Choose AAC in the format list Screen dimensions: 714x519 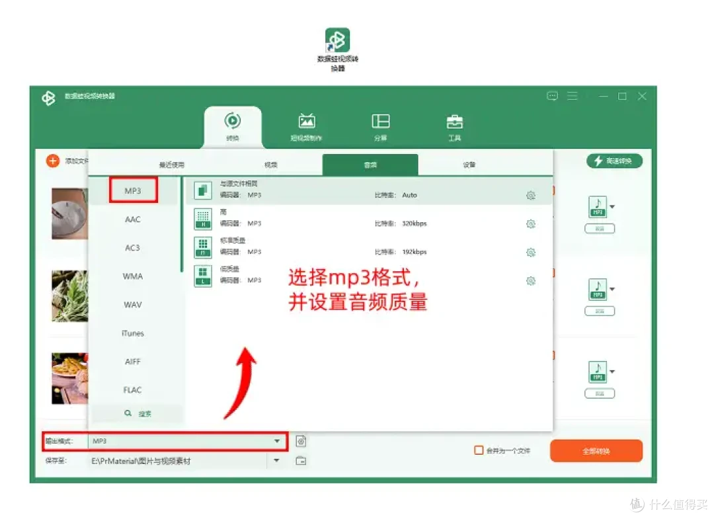[133, 220]
